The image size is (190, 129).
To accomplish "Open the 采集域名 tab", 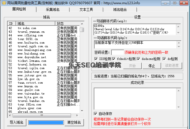I will [x=53, y=10].
